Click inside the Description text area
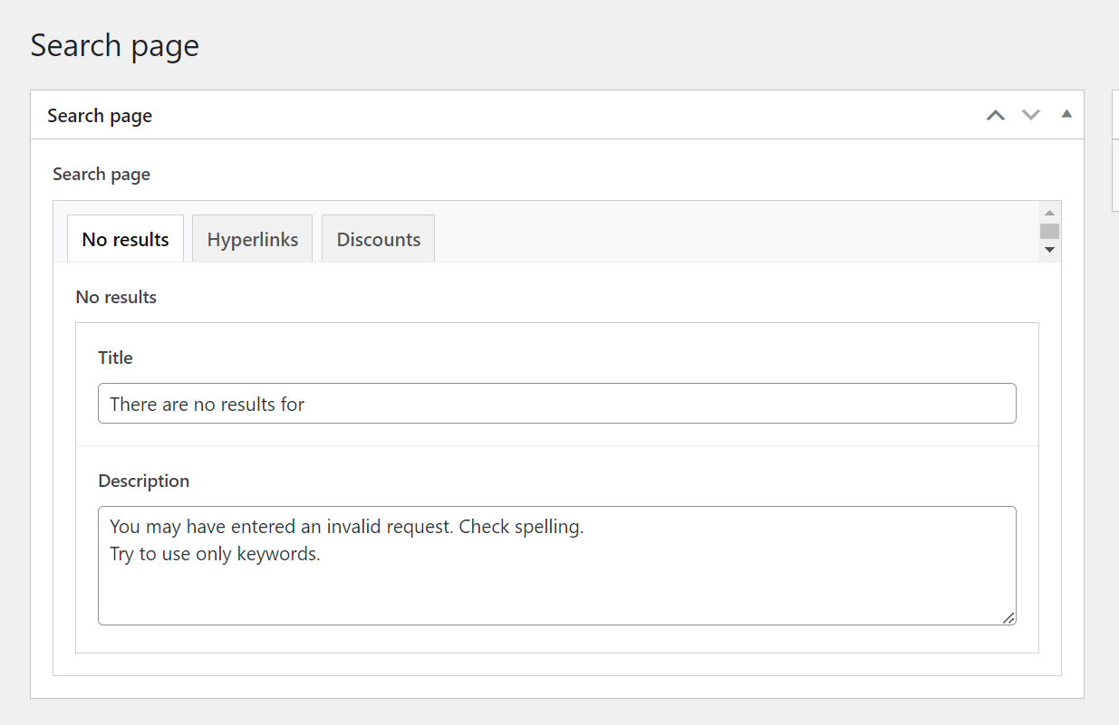 pyautogui.click(x=556, y=579)
